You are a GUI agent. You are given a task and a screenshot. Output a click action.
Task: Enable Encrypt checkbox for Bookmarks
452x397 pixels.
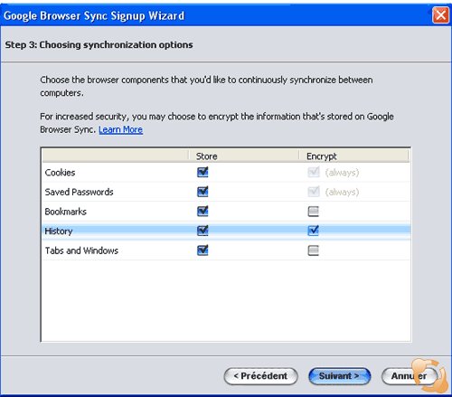coord(314,212)
